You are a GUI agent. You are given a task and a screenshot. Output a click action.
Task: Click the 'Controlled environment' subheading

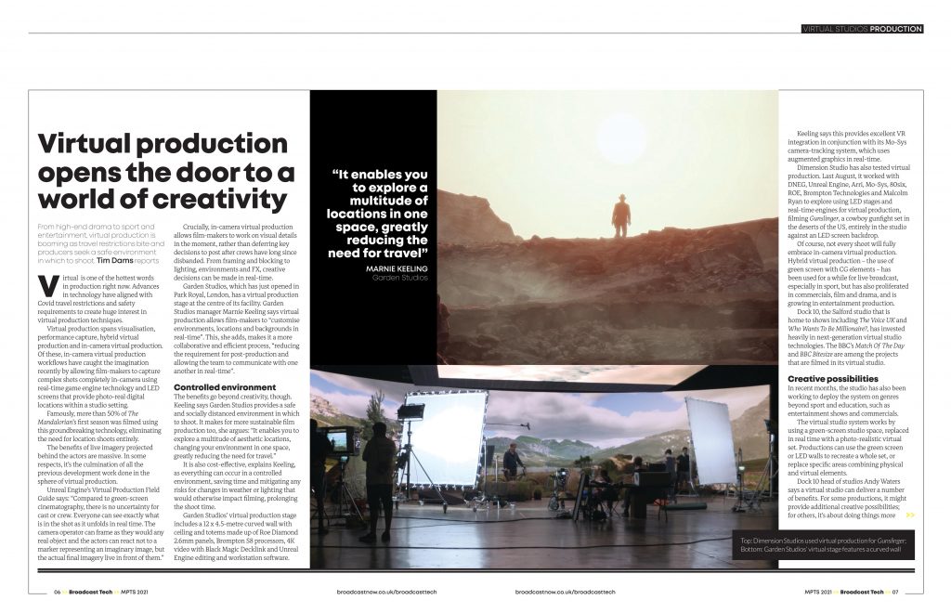tap(224, 385)
